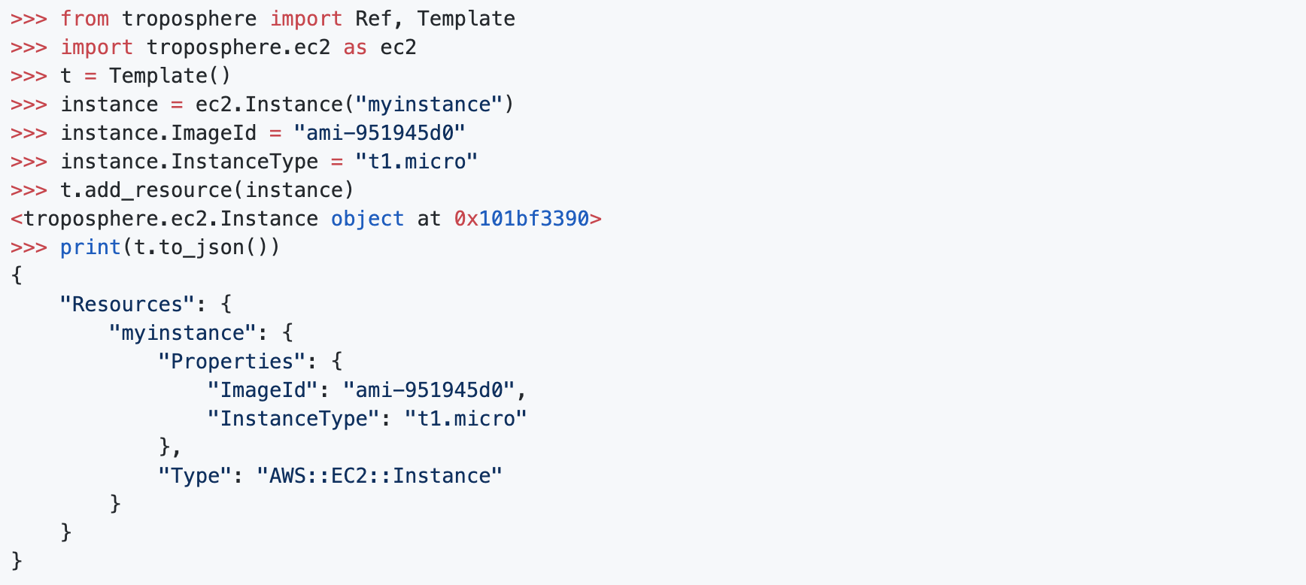
Task: Click the "InstanceType" key in the JSON output
Action: pyautogui.click(x=293, y=419)
